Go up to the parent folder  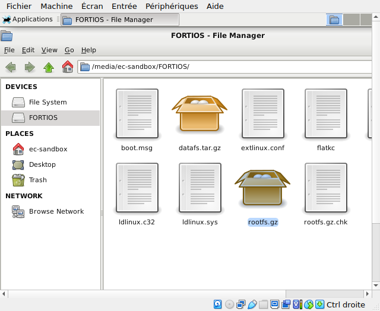[49, 67]
